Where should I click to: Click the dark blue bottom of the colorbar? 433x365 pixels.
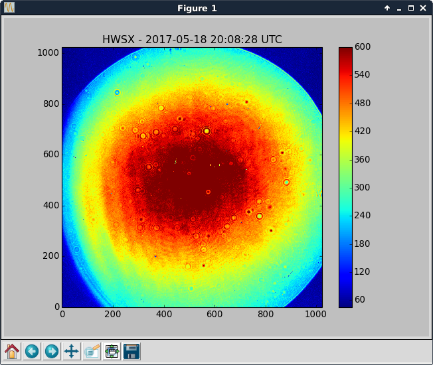[345, 303]
